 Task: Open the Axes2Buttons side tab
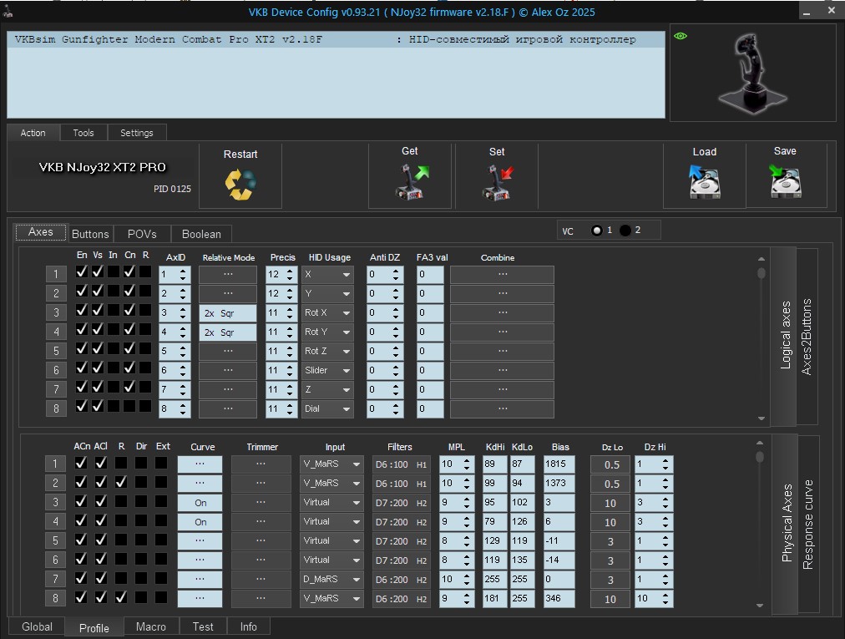807,337
